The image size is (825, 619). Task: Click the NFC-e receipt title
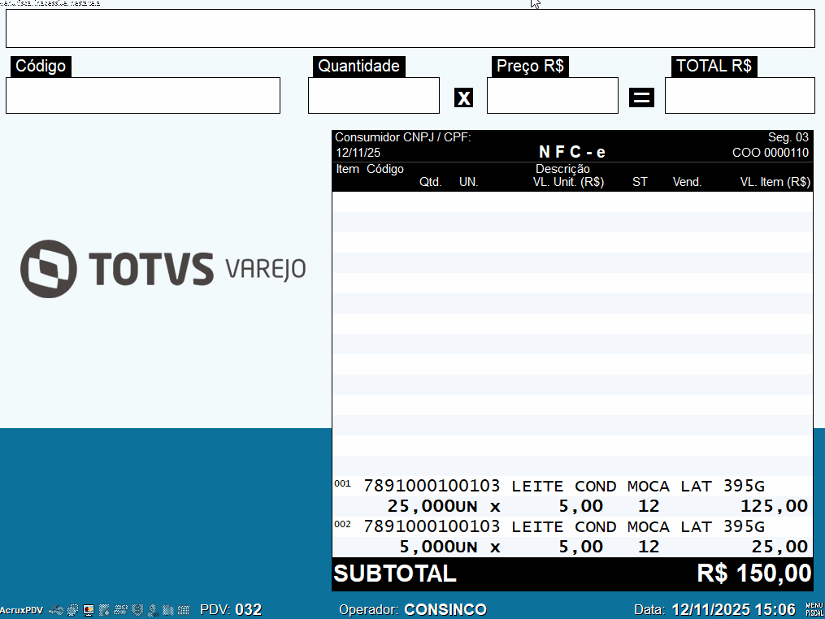coord(572,153)
